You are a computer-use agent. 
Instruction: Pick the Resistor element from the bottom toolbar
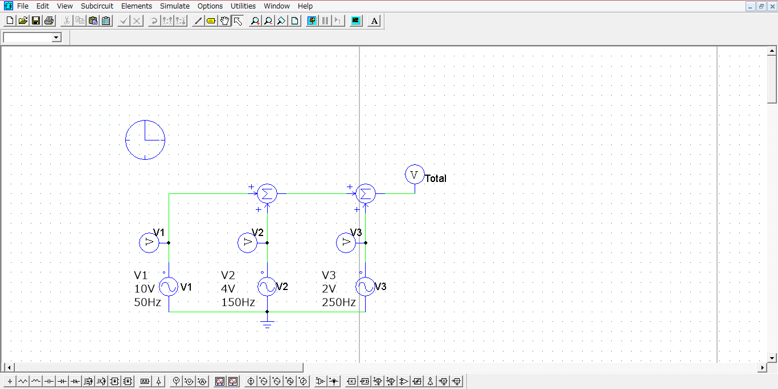point(23,381)
